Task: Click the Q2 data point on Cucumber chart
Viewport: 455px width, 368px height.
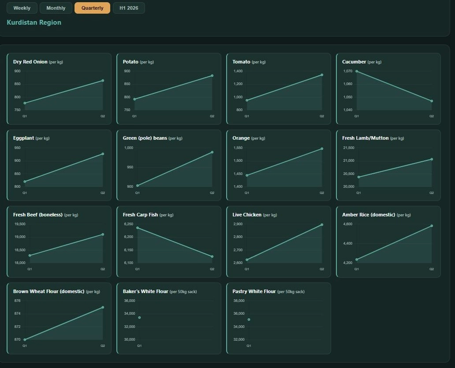Action: tap(432, 101)
